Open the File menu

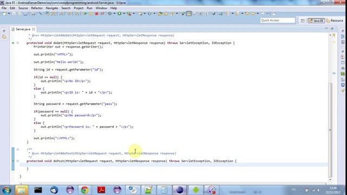[4, 8]
